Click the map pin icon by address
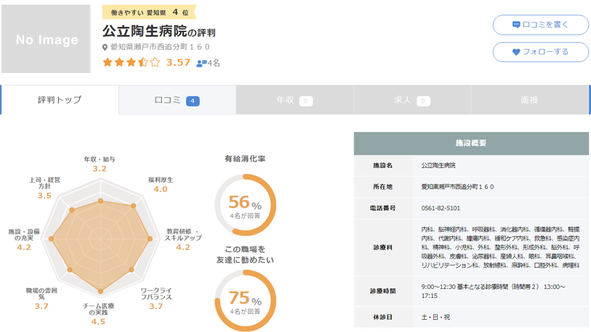 105,47
